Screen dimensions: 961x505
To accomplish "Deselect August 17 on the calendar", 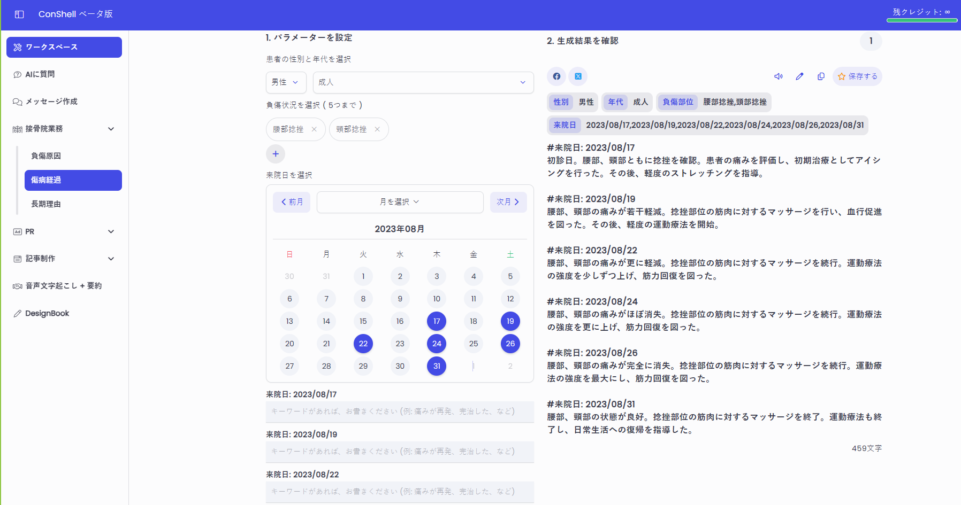I will pos(437,321).
